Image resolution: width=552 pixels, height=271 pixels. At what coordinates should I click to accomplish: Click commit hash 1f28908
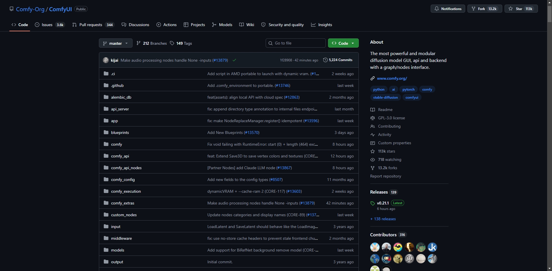tap(286, 60)
